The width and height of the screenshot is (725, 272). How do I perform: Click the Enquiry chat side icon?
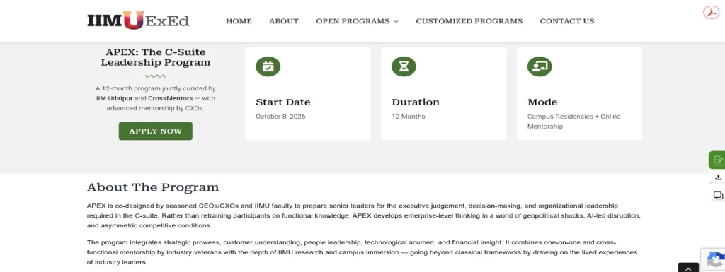click(718, 196)
